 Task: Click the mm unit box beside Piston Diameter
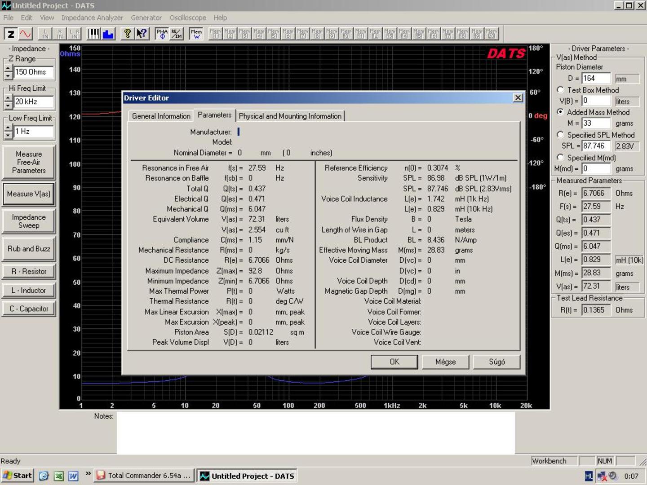(x=627, y=79)
